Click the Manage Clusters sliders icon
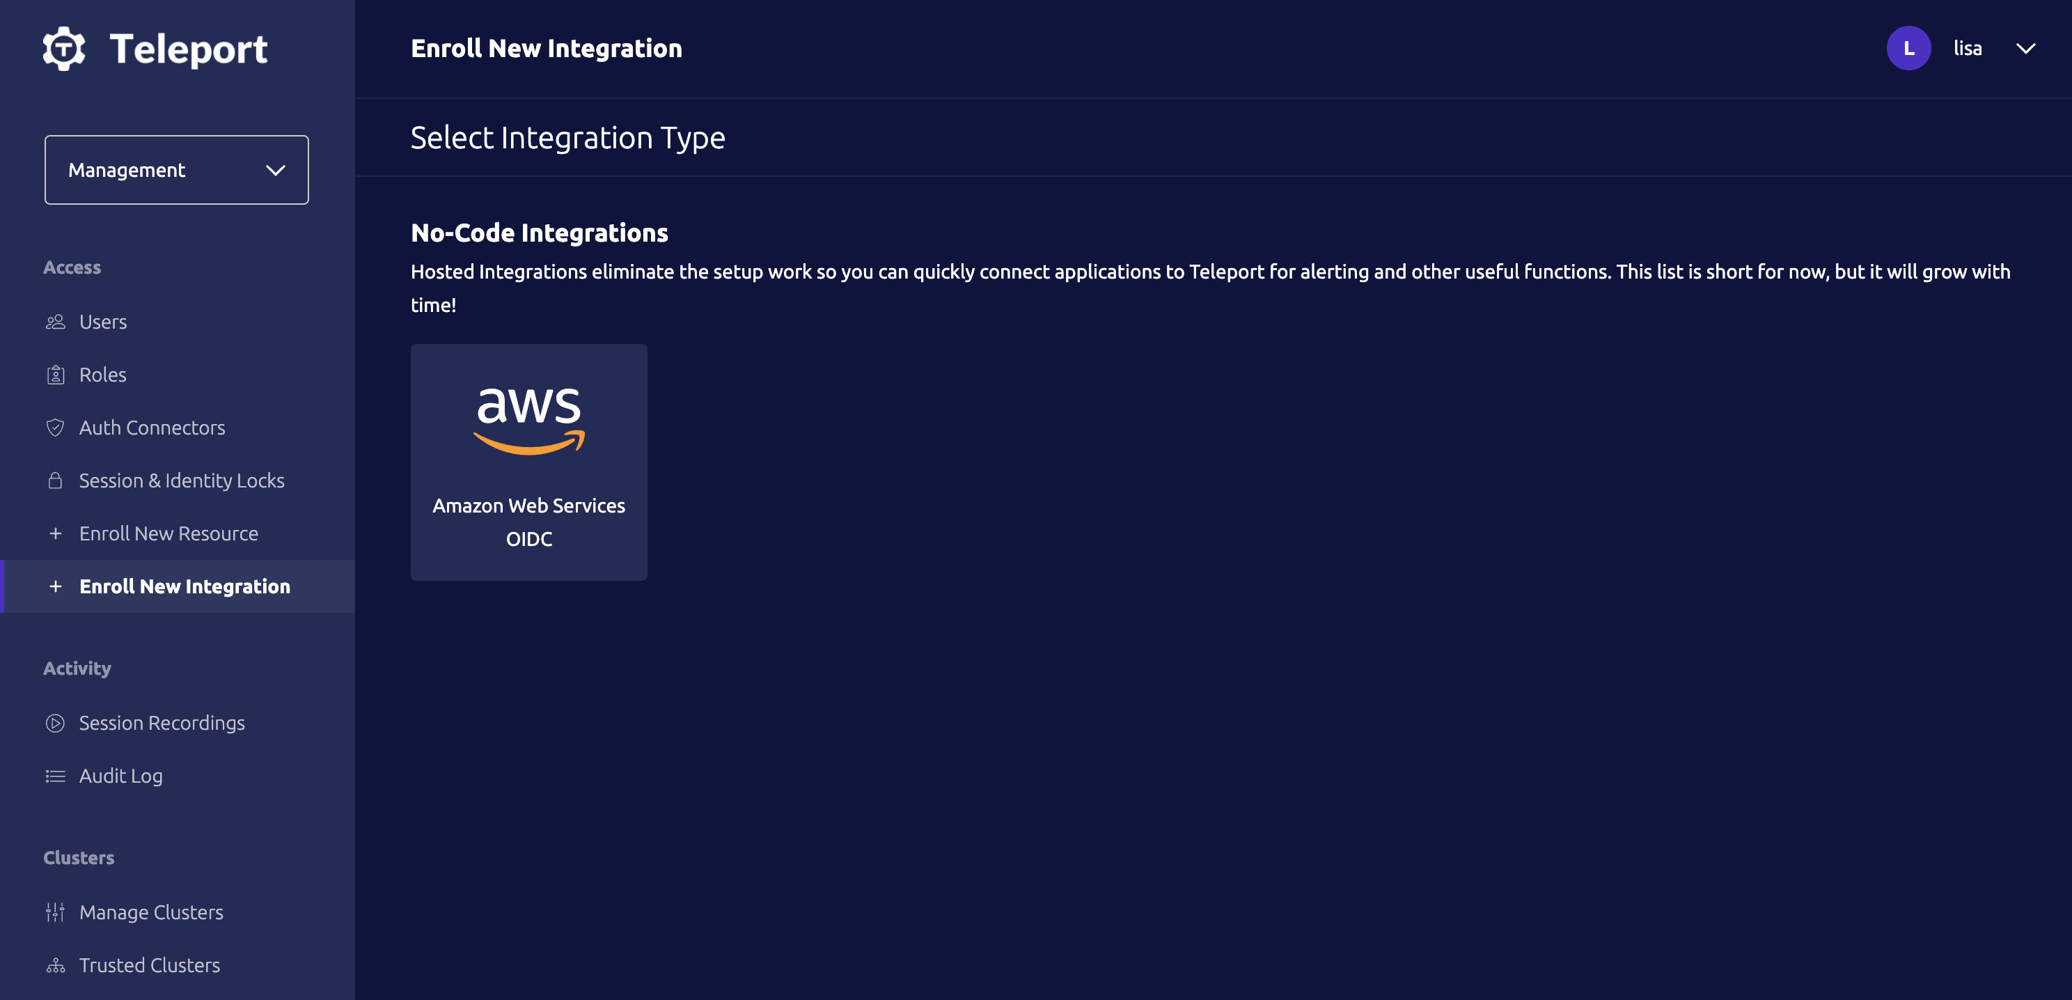 (x=55, y=912)
